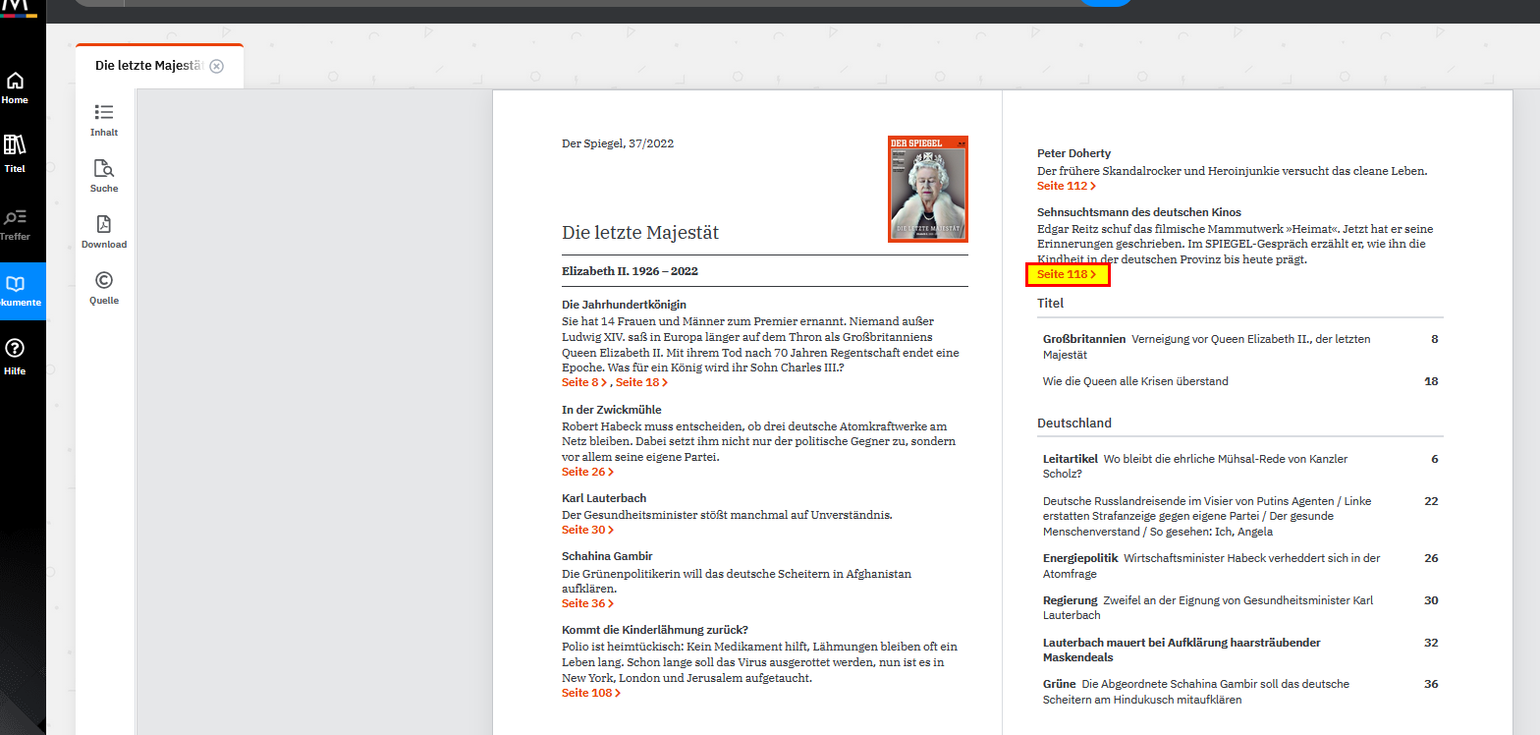1540x735 pixels.
Task: Select the Dokumente sidebar icon
Action: [x=17, y=286]
